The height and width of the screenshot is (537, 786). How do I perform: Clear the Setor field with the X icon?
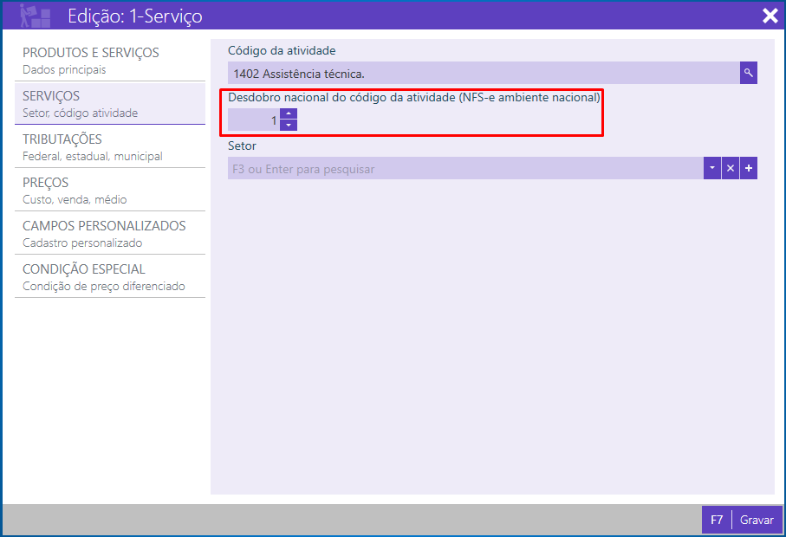(x=731, y=168)
